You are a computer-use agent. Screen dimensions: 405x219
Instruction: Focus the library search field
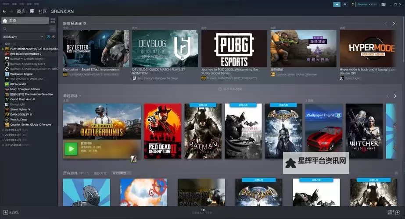(25, 28)
